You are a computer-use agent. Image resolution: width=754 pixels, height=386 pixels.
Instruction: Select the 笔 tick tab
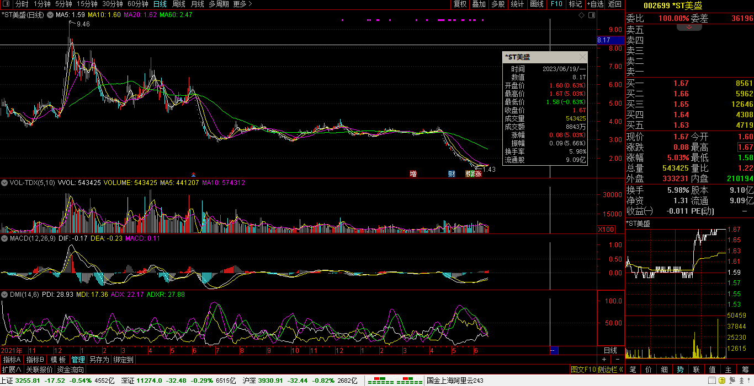[x=633, y=369]
